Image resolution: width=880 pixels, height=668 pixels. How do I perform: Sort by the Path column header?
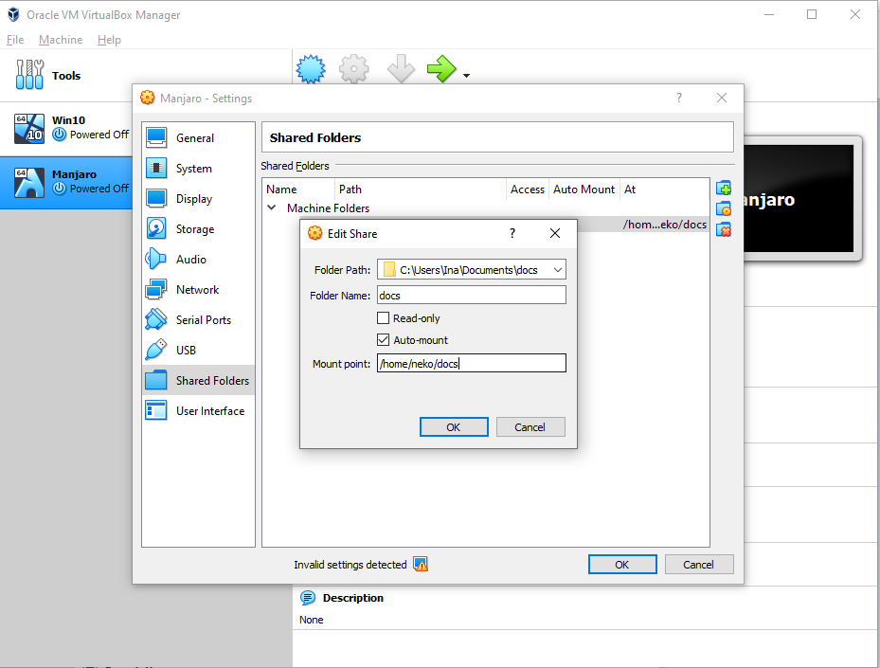tap(421, 190)
